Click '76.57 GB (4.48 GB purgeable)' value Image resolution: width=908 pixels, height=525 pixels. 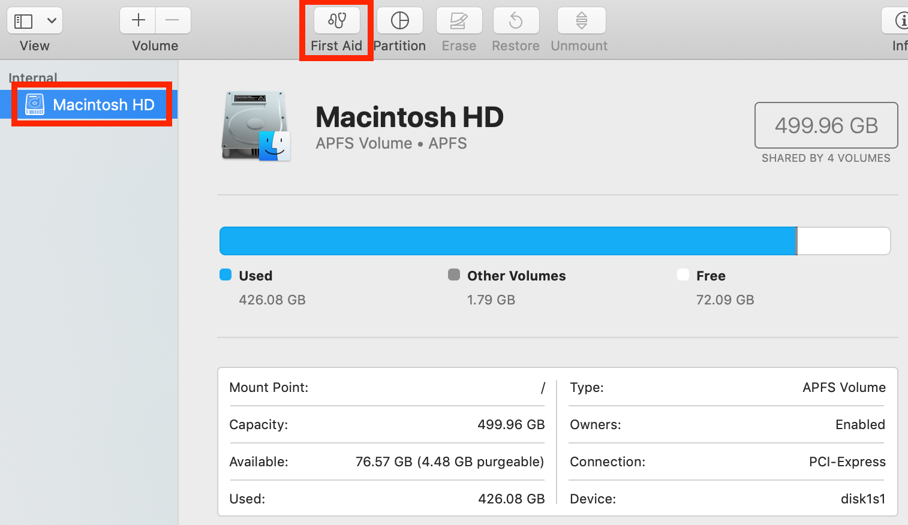(450, 461)
